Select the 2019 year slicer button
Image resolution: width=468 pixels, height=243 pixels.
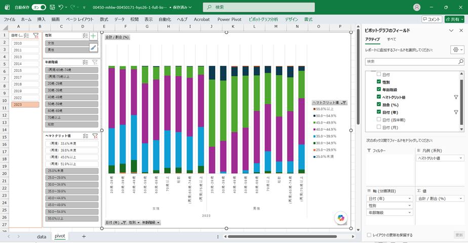25,91
